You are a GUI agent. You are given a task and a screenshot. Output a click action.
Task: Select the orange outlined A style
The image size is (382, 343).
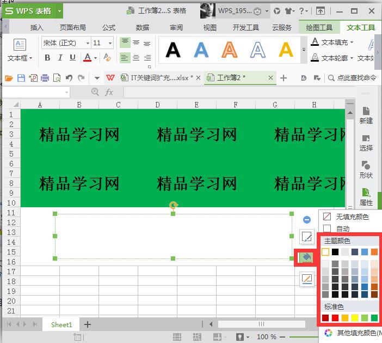click(x=230, y=50)
